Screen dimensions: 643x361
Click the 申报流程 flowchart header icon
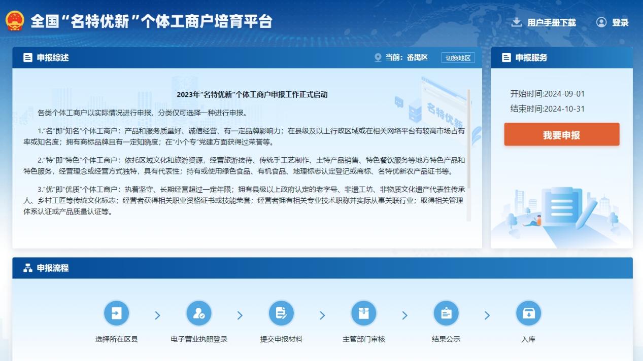[28, 268]
